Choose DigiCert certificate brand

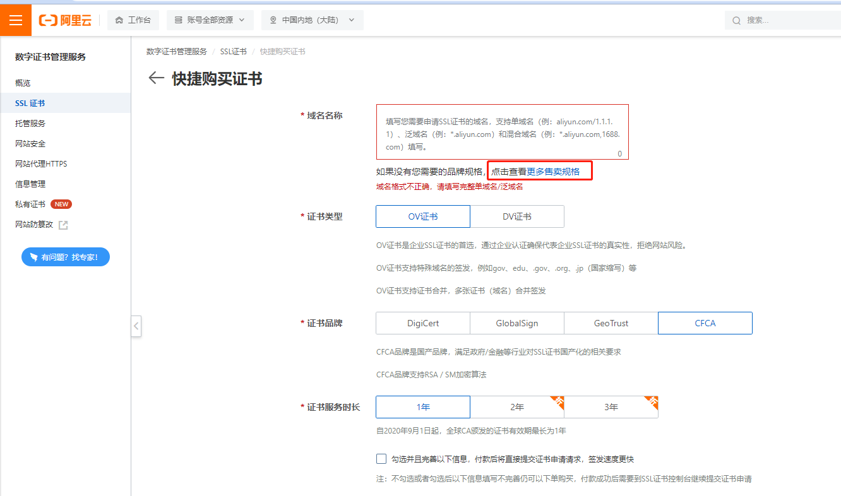[x=423, y=323]
